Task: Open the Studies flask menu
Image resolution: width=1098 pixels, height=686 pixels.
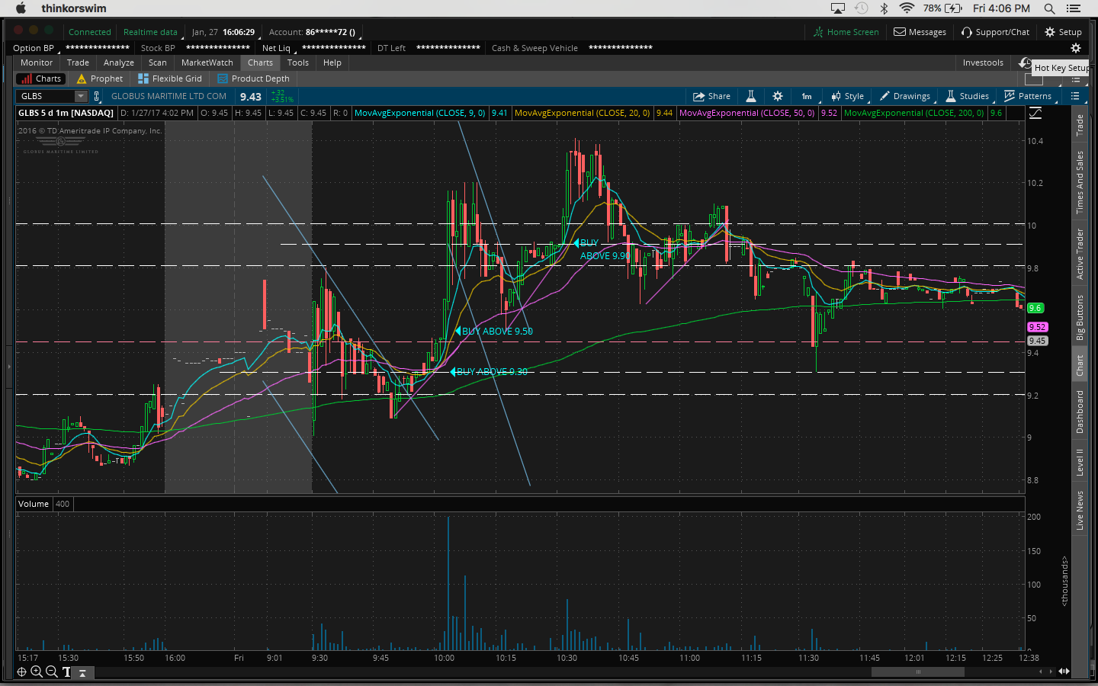Action: click(967, 96)
